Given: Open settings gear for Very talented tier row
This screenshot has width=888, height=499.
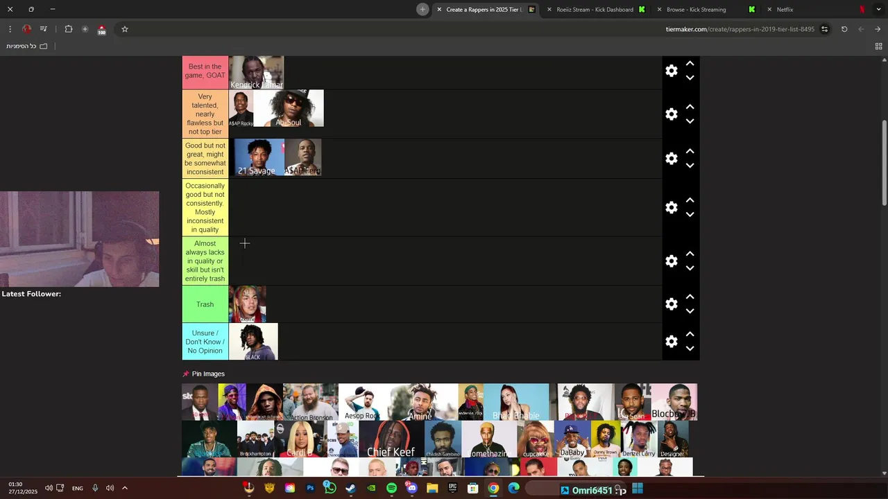Looking at the screenshot, I should point(672,114).
